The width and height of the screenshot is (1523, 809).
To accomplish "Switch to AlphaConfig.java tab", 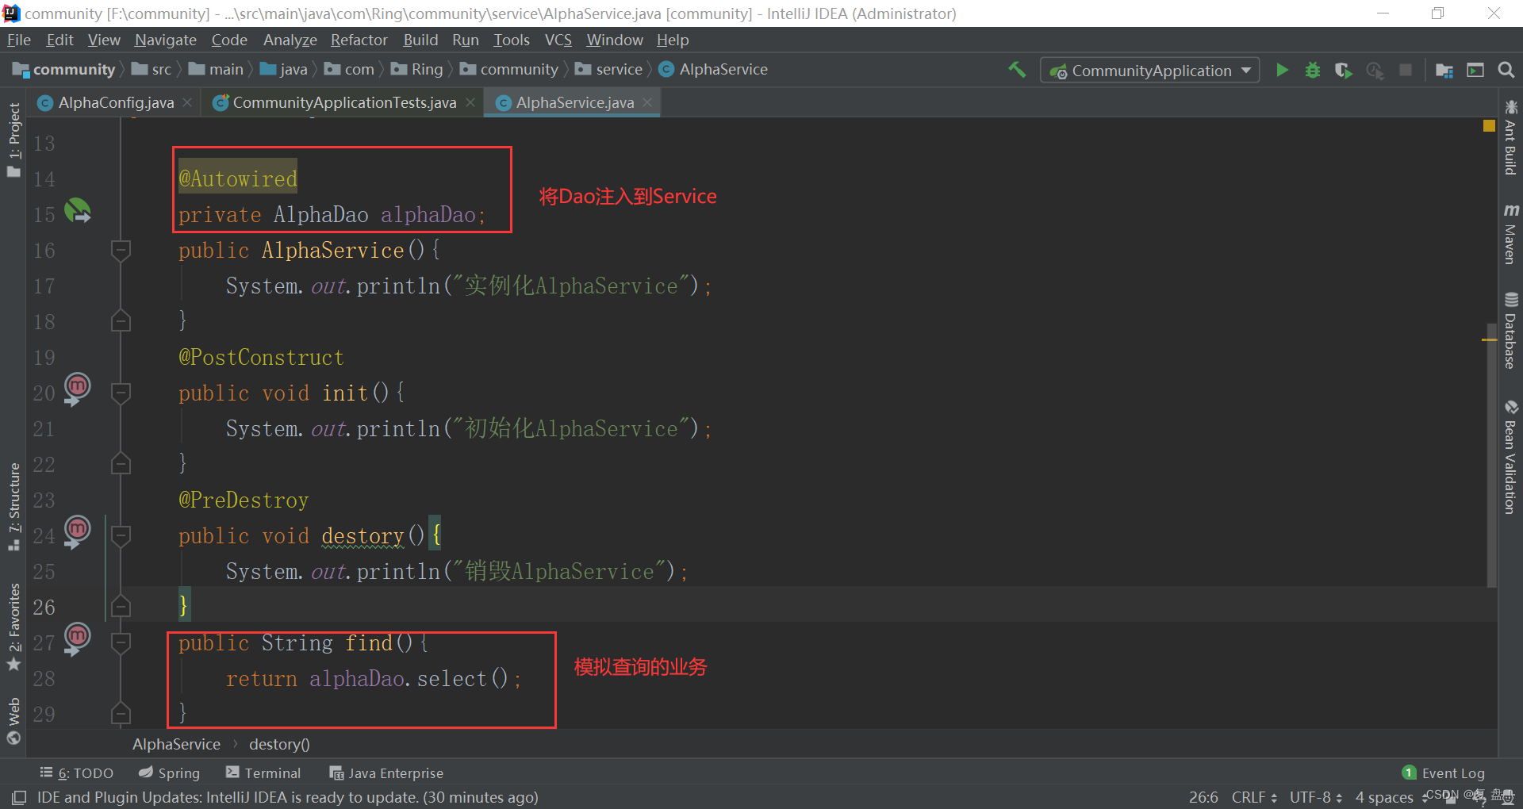I will coord(116,102).
